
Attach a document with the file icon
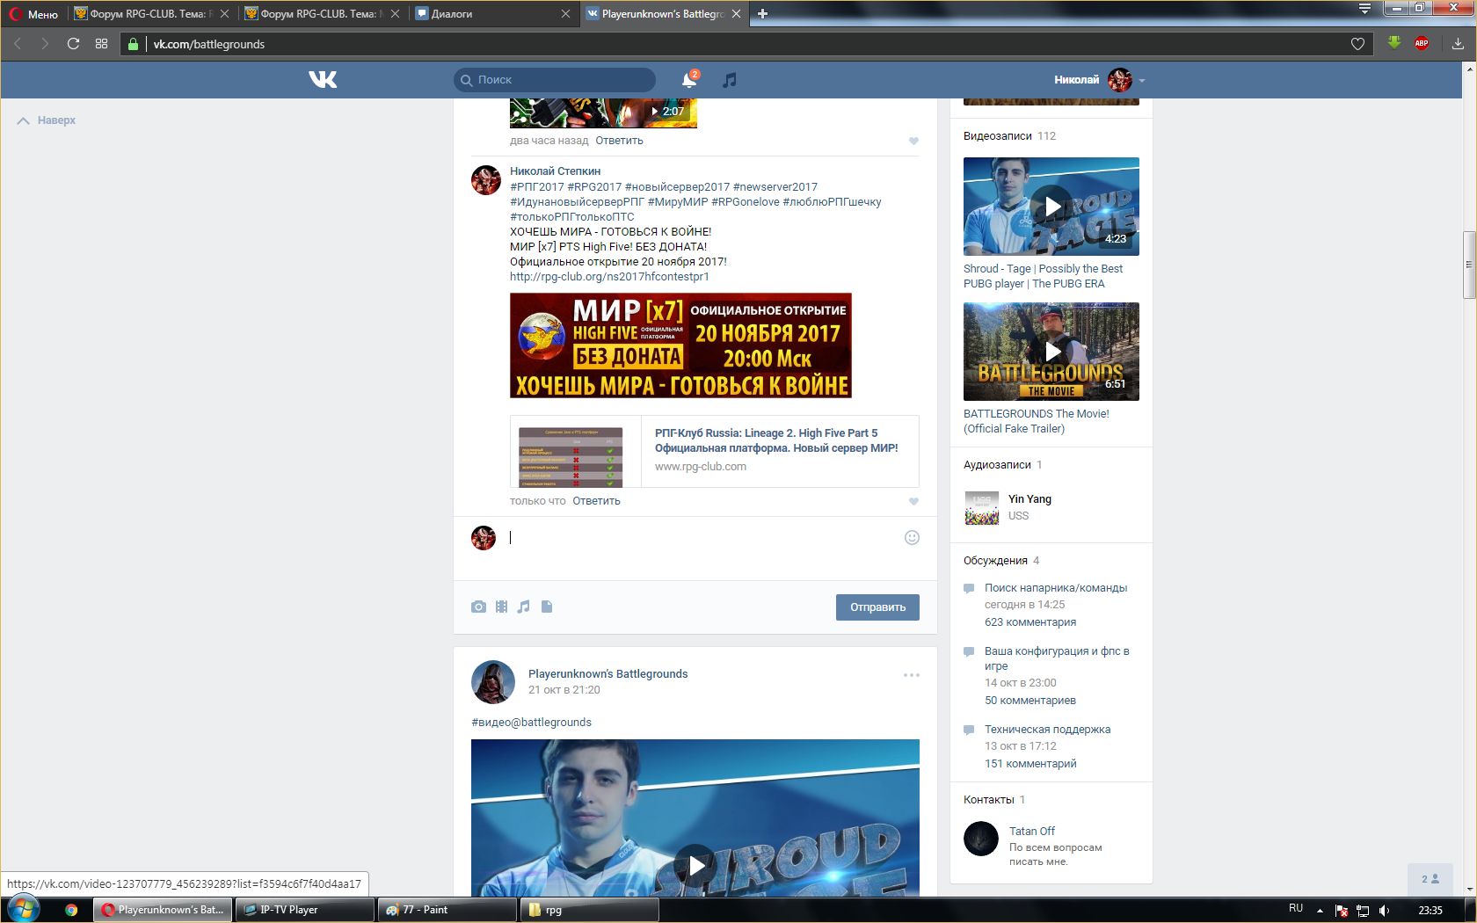[x=547, y=607]
